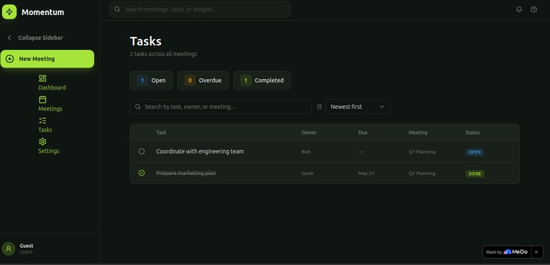Click Q1 Planning in Sarah's task row
The width and height of the screenshot is (550, 265).
[x=422, y=173]
